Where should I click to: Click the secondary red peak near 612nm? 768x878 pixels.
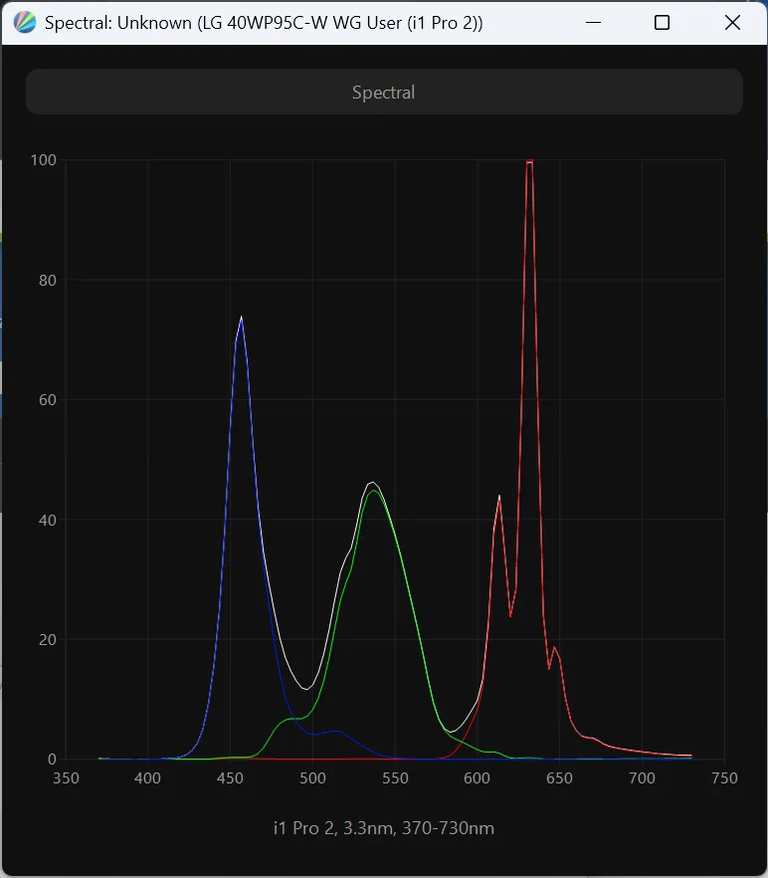click(x=499, y=497)
